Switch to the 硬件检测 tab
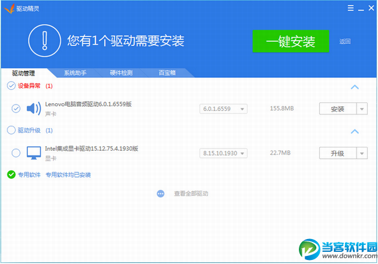Screen dimensions: 378x264 pos(121,73)
